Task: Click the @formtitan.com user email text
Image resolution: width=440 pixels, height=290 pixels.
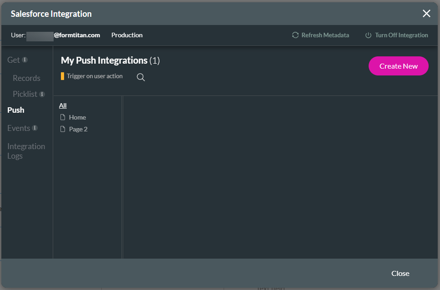Action: (77, 35)
